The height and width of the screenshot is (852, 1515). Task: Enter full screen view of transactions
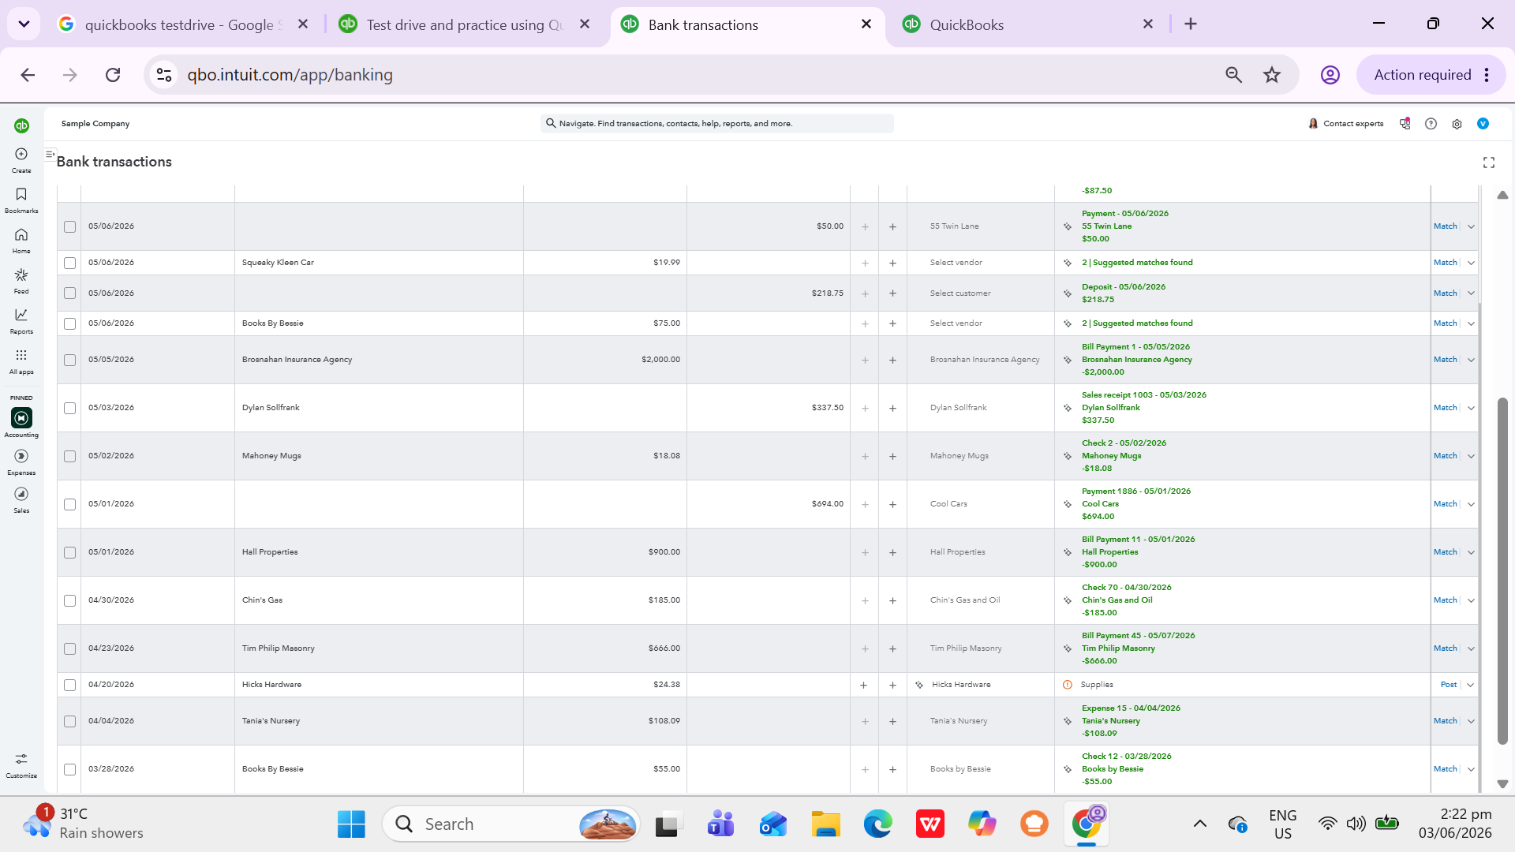pyautogui.click(x=1489, y=163)
